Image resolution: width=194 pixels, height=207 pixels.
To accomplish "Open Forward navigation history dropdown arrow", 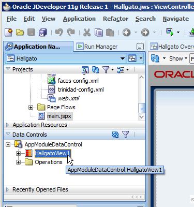I will 154,32.
